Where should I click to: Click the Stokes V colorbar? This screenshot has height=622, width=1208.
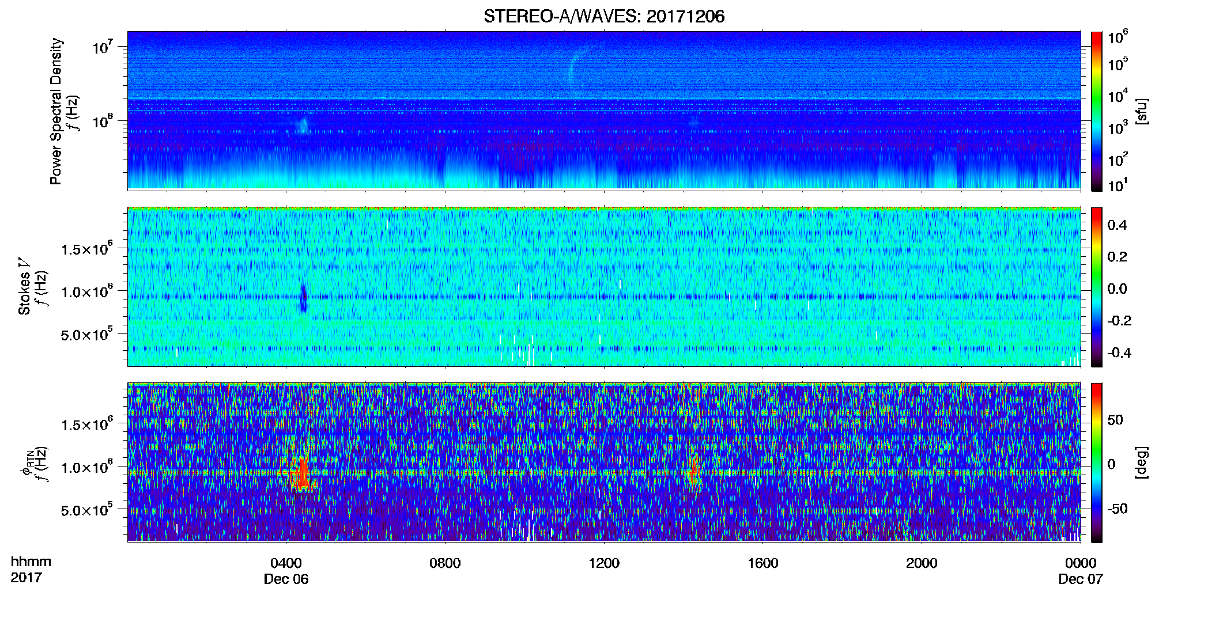click(1097, 287)
